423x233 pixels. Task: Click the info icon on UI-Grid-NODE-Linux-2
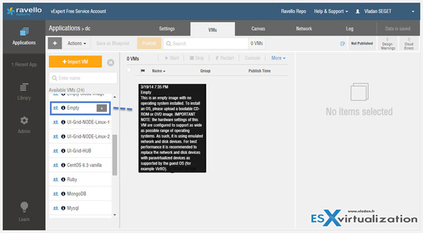click(63, 136)
